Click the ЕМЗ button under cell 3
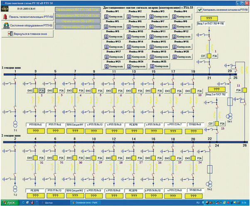250x206 pixels. pos(30,90)
